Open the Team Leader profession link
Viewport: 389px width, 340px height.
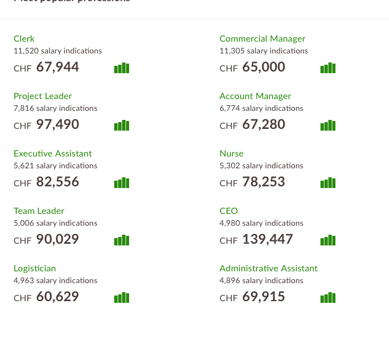tap(39, 211)
